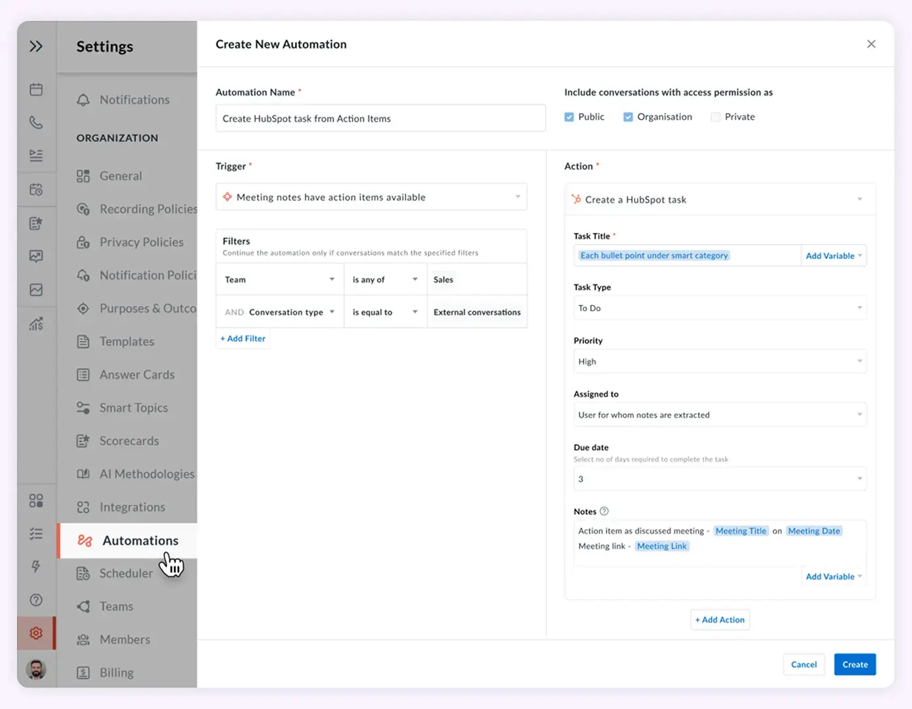The width and height of the screenshot is (912, 709).
Task: Open the analytics chart icon in left rail
Action: (36, 323)
